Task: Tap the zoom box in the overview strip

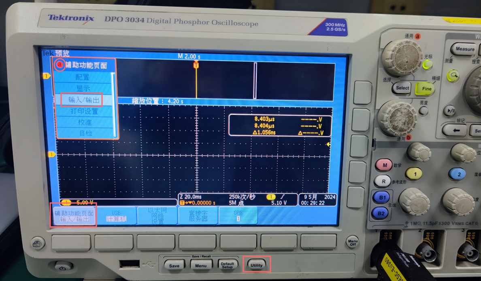Action: [255, 80]
